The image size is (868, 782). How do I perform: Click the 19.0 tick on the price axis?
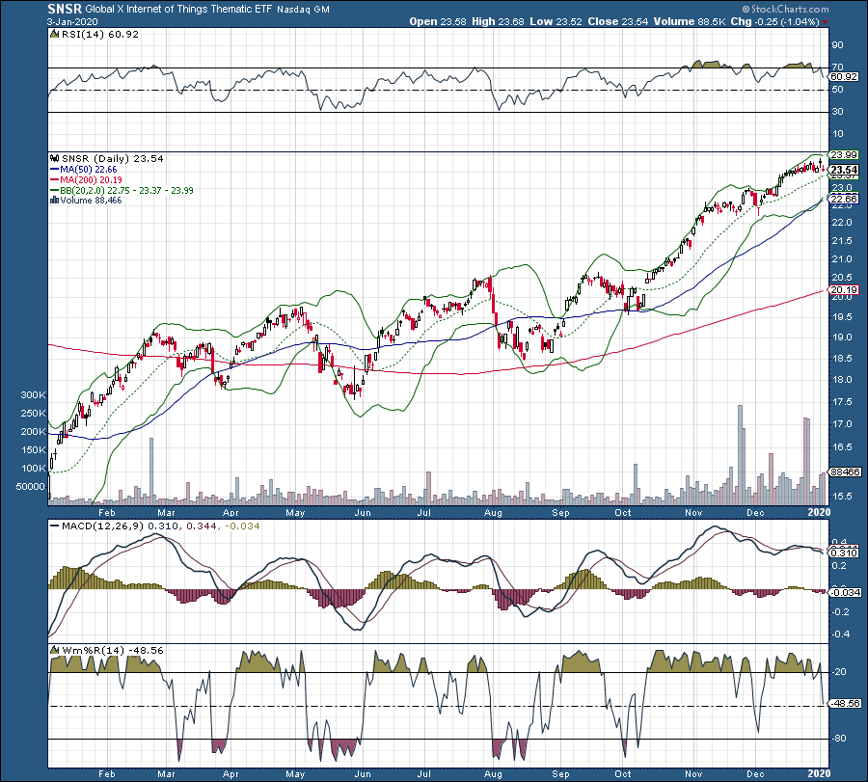tap(841, 337)
